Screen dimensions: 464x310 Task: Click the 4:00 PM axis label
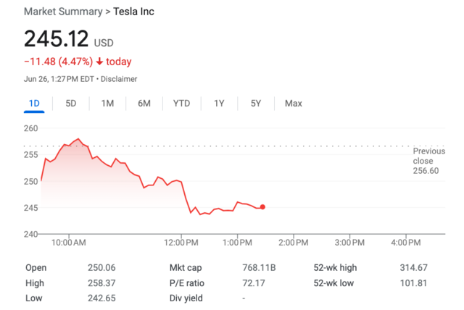[405, 242]
